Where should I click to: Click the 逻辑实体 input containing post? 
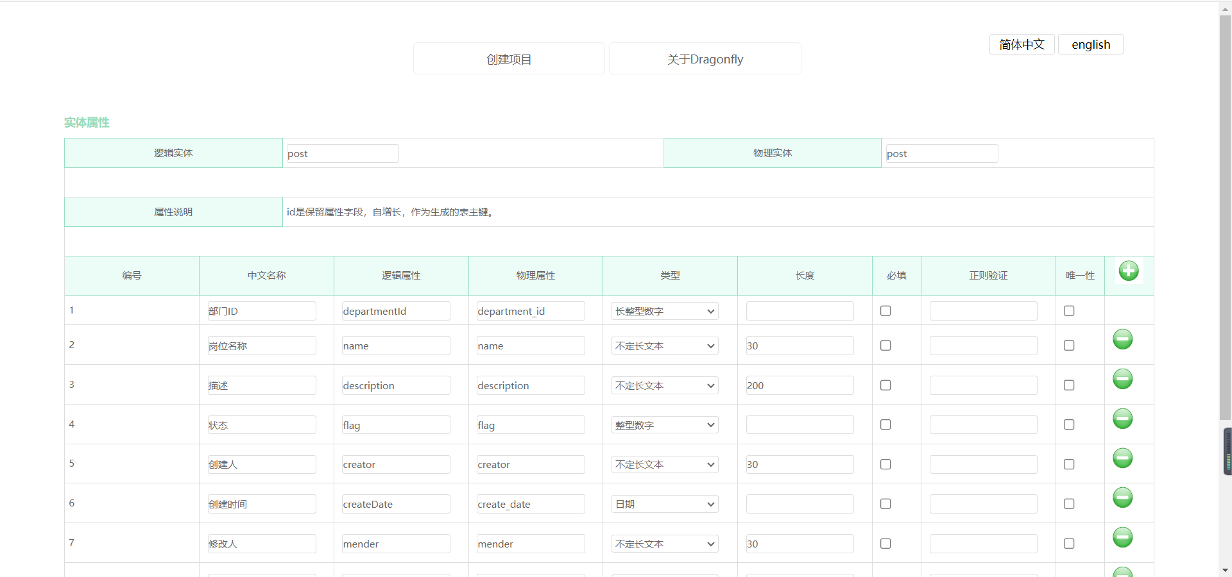tap(343, 153)
